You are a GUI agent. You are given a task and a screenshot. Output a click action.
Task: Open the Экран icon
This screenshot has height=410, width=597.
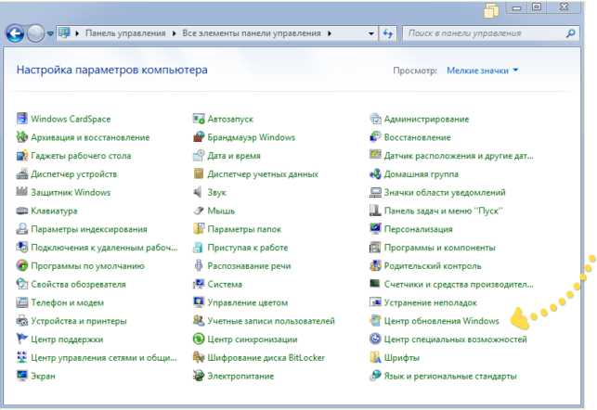click(x=21, y=376)
